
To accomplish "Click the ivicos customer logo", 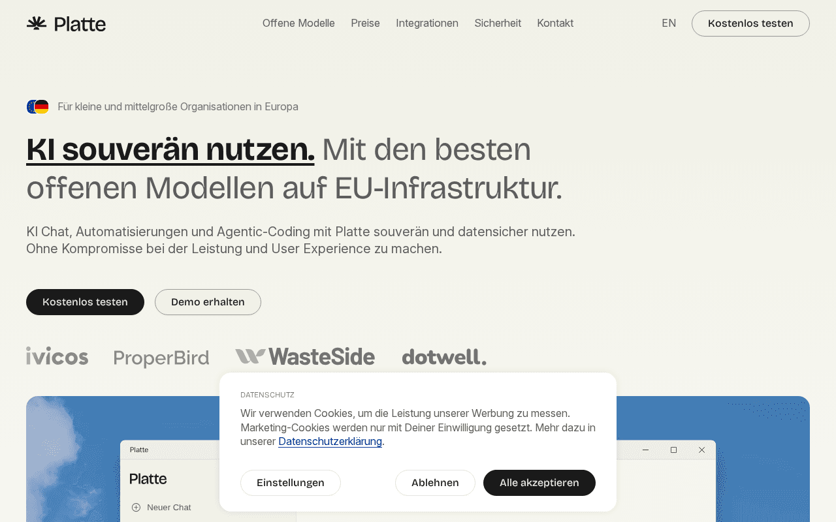I will (57, 356).
